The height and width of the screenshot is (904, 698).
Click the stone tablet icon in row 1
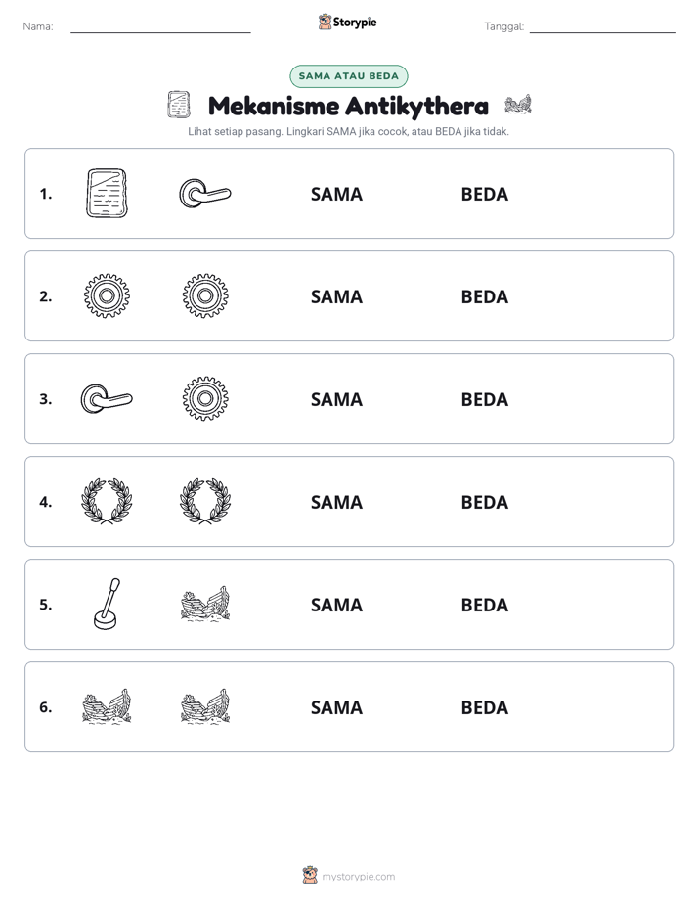click(107, 193)
